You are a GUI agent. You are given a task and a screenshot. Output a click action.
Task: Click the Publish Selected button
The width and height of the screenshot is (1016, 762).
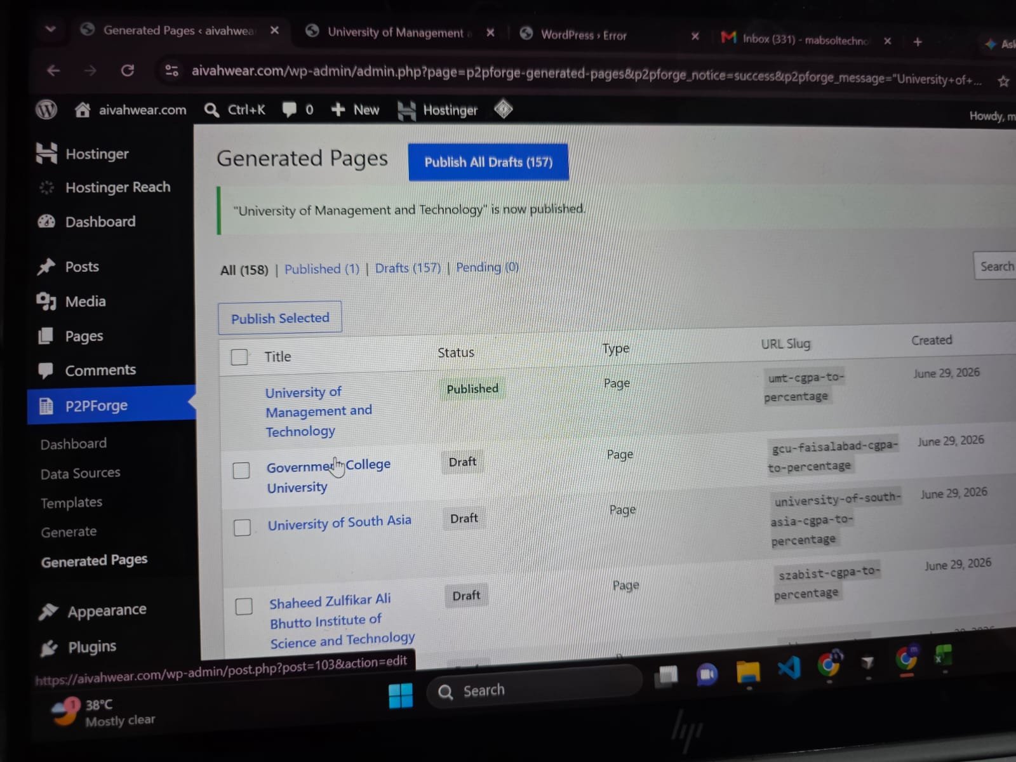(x=280, y=317)
